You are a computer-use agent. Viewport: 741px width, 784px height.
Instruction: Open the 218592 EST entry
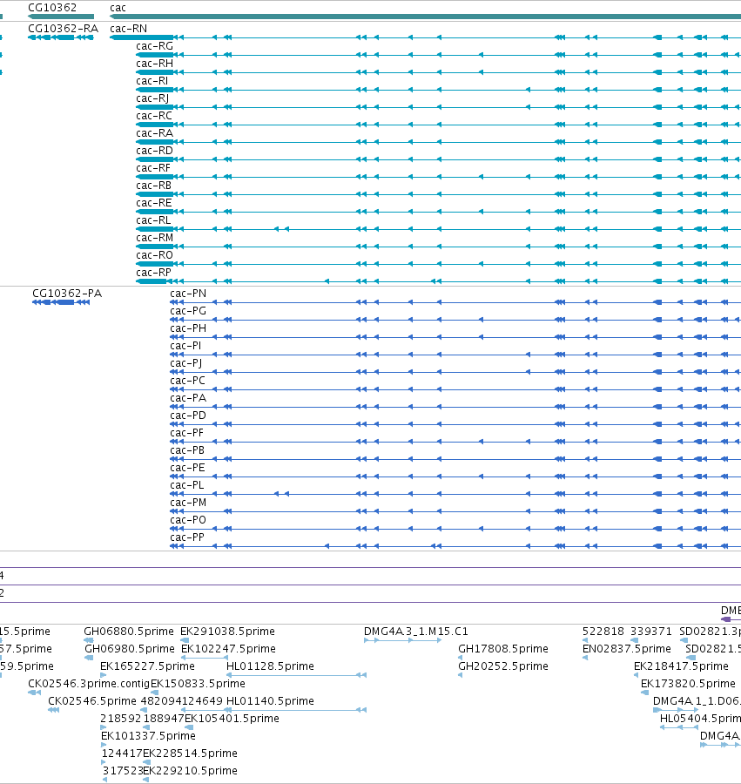click(120, 719)
